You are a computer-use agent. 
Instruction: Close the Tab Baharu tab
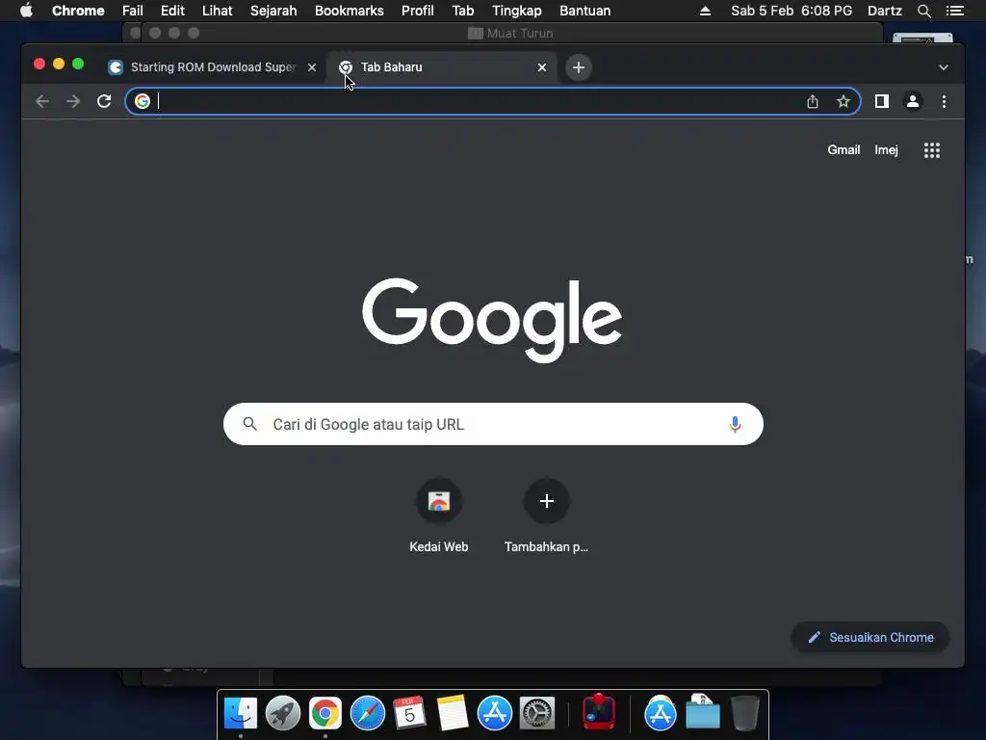pos(542,67)
